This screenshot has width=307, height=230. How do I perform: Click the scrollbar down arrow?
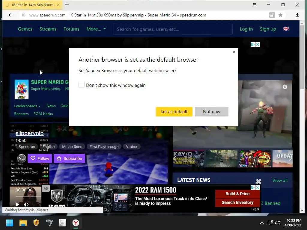(302, 211)
